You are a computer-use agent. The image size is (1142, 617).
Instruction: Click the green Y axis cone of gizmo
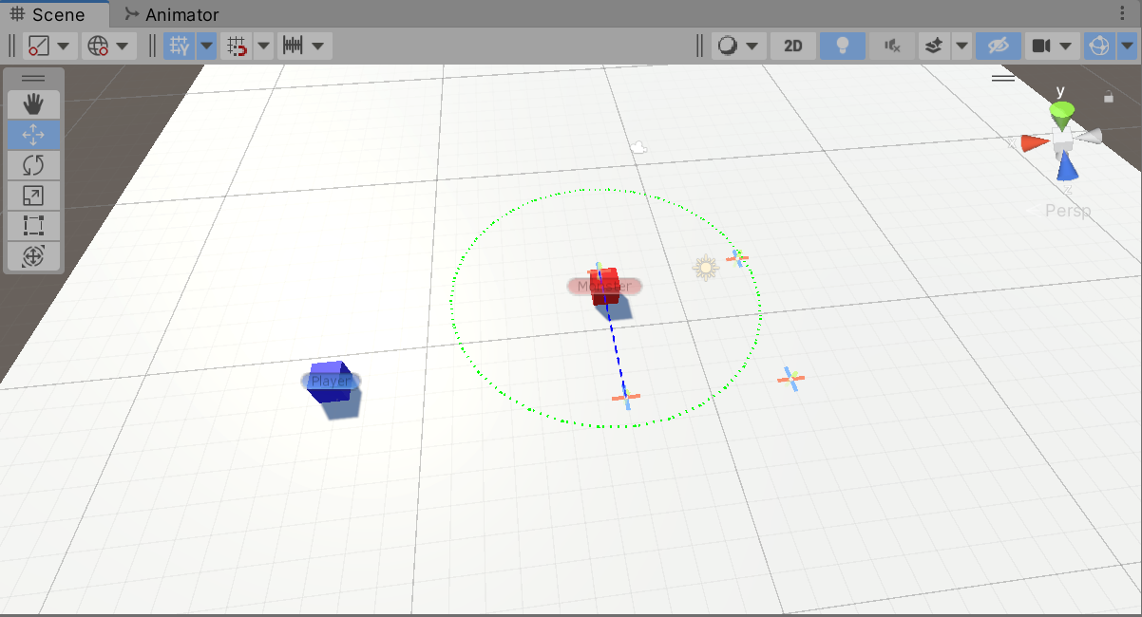(1061, 115)
